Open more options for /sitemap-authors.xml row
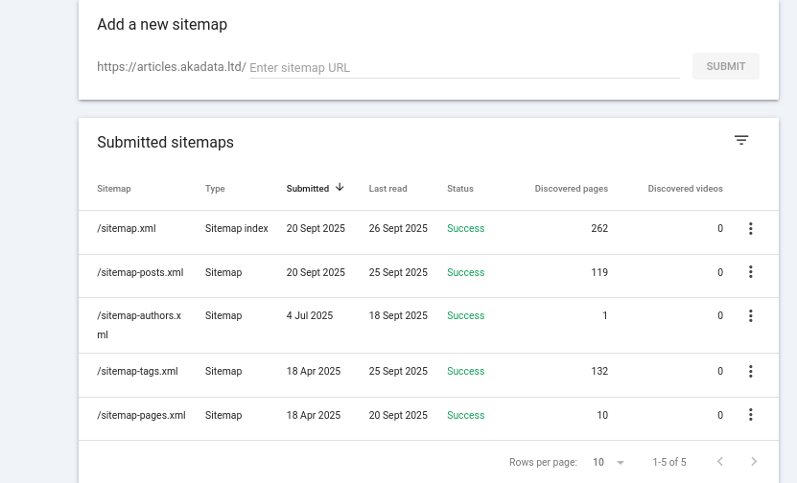 point(750,316)
